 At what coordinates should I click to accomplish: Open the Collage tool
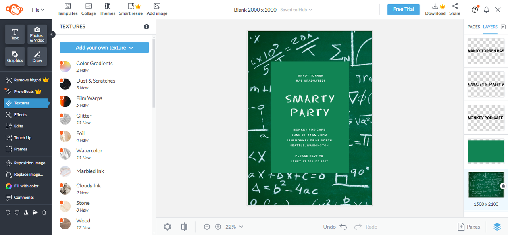[89, 10]
